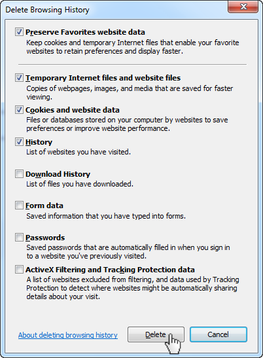Select the Cookies and website data label
The width and height of the screenshot is (263, 358).
coord(73,110)
